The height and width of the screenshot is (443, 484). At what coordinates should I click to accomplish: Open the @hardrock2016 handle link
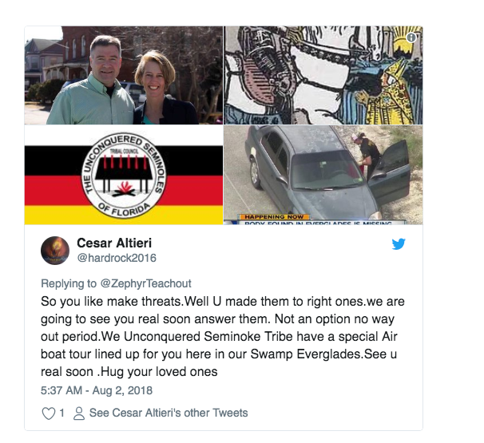[x=117, y=258]
